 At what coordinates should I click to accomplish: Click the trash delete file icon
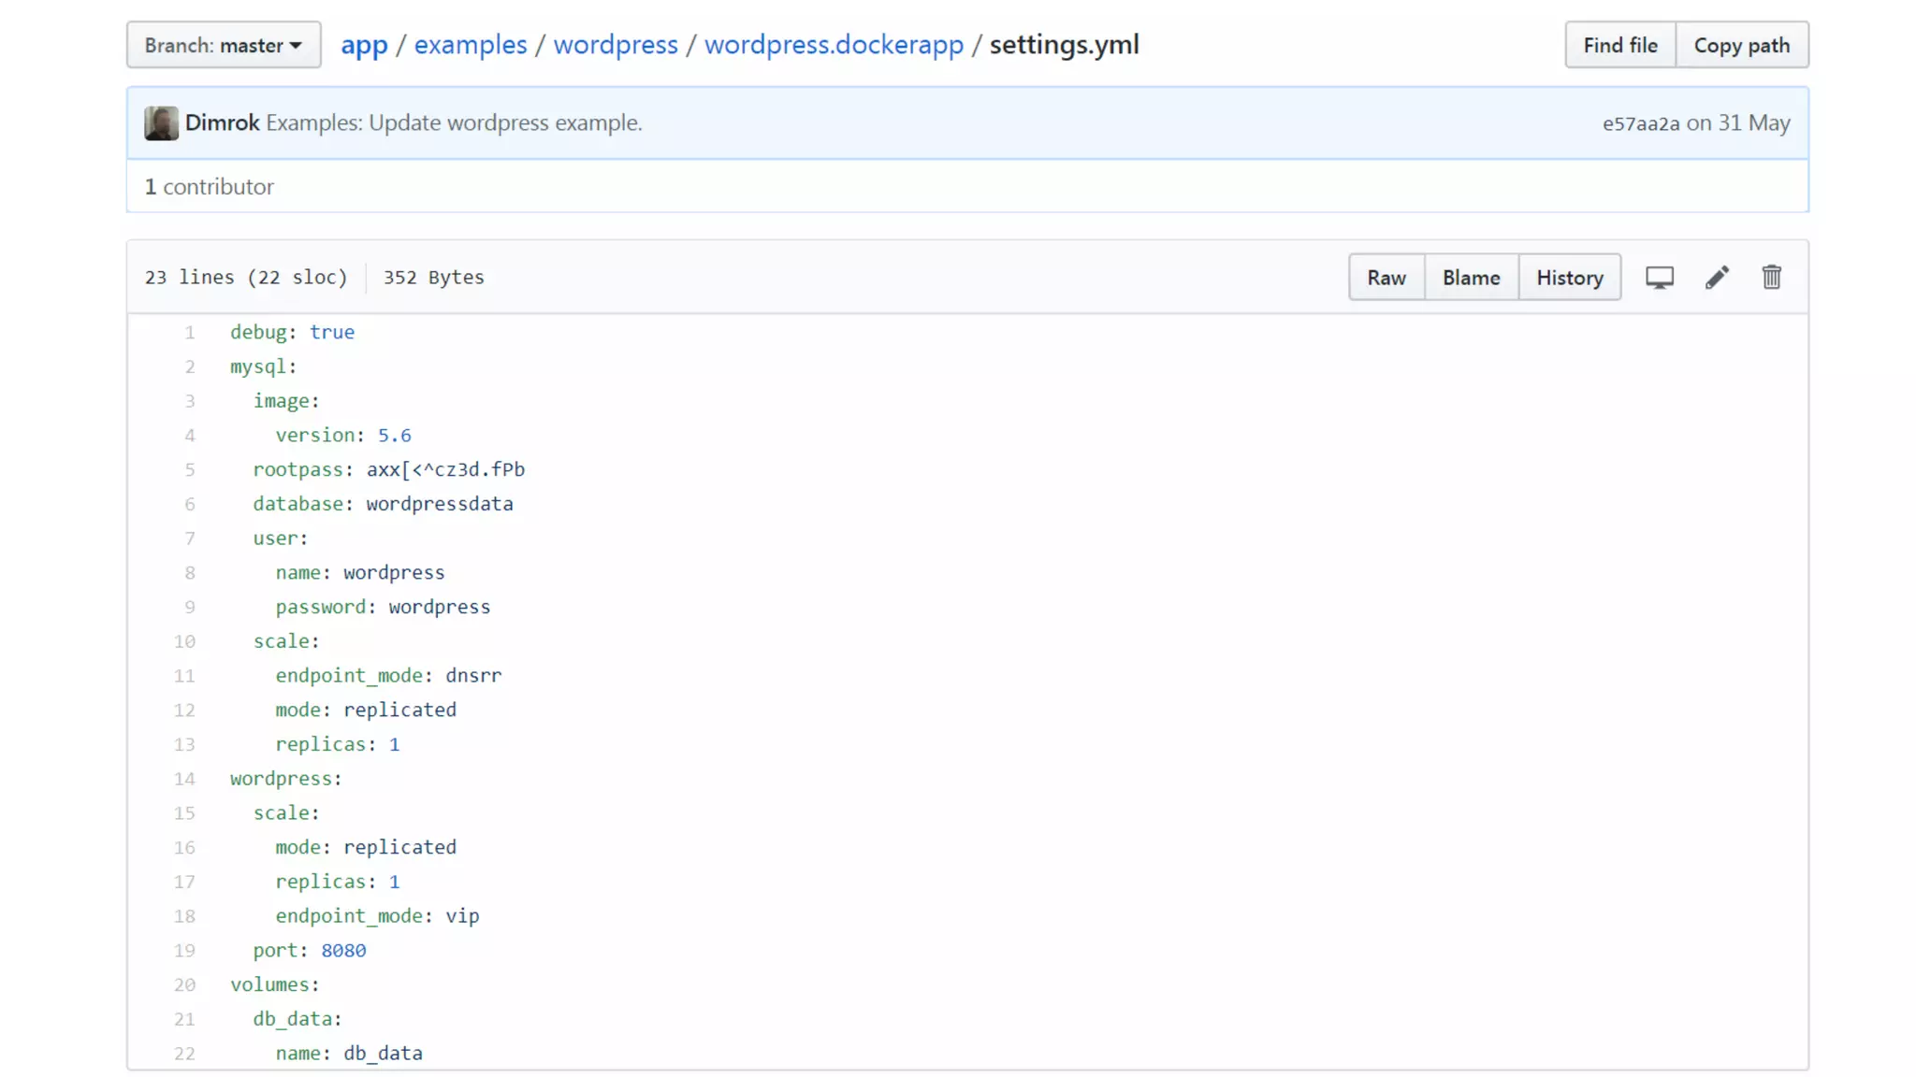1771,278
